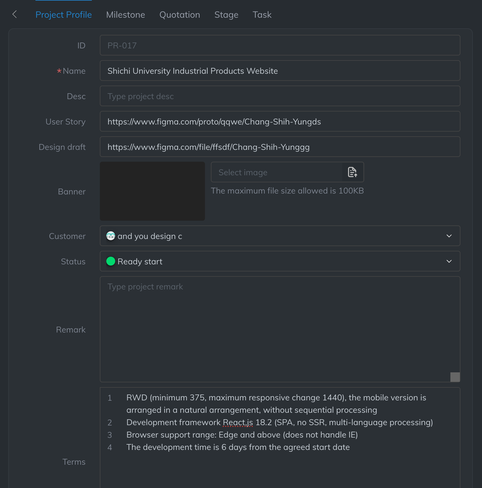Select the Task tab
This screenshot has width=482, height=488.
[262, 15]
